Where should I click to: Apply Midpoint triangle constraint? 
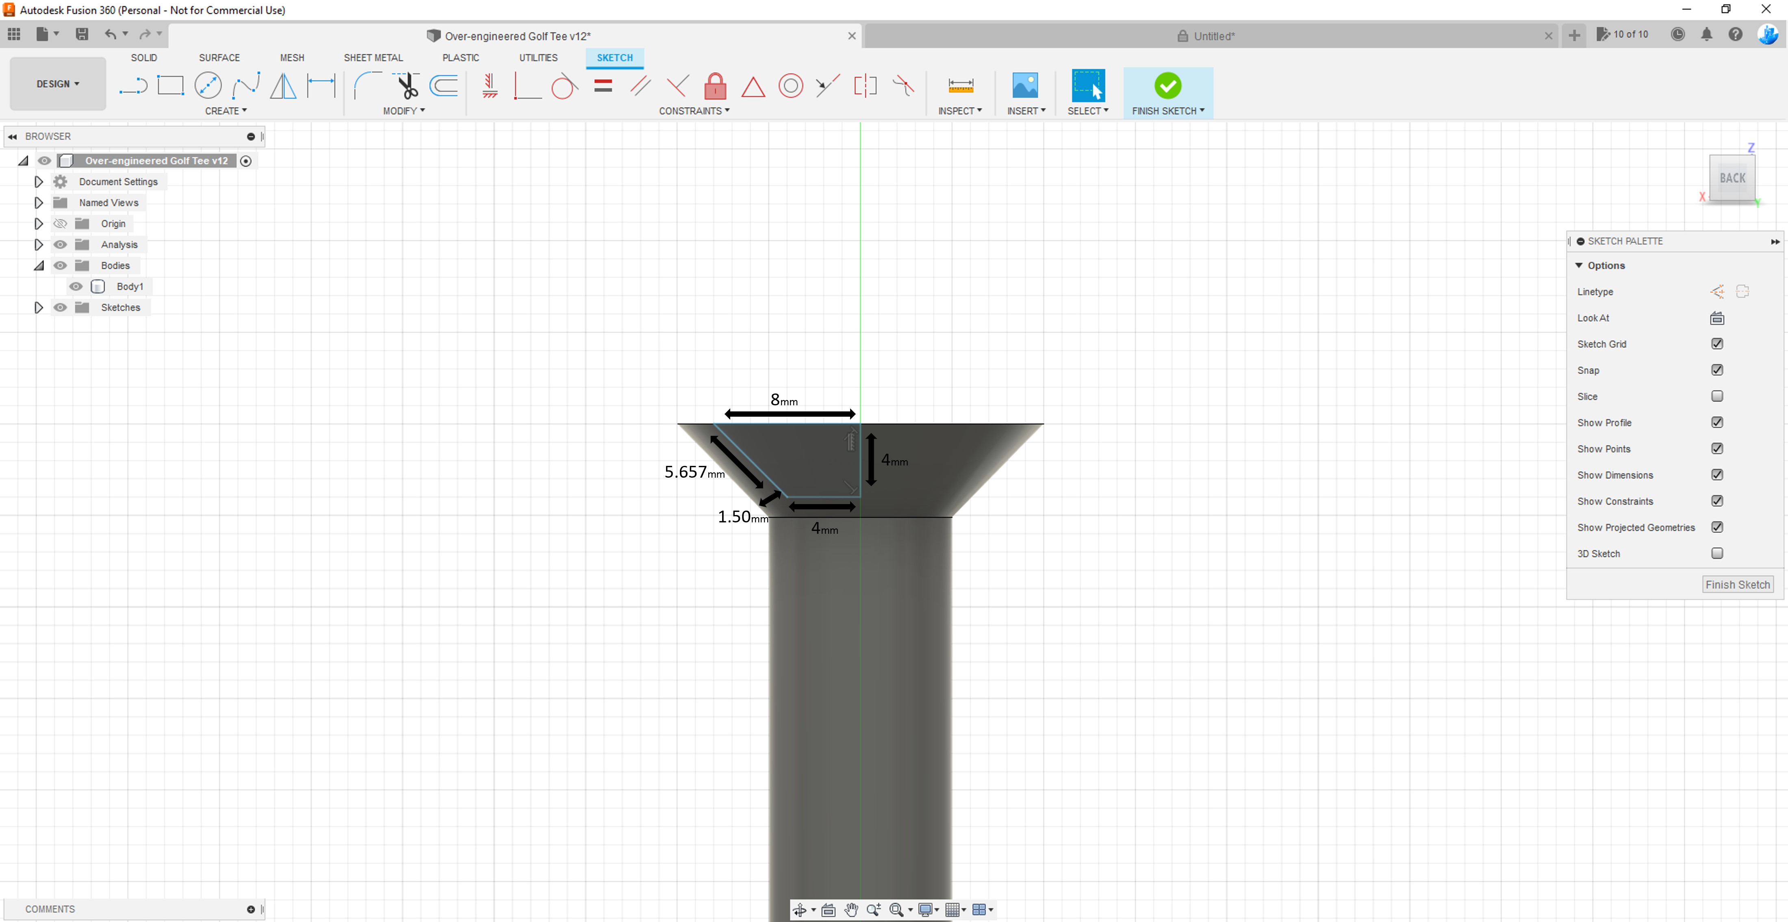pyautogui.click(x=753, y=86)
